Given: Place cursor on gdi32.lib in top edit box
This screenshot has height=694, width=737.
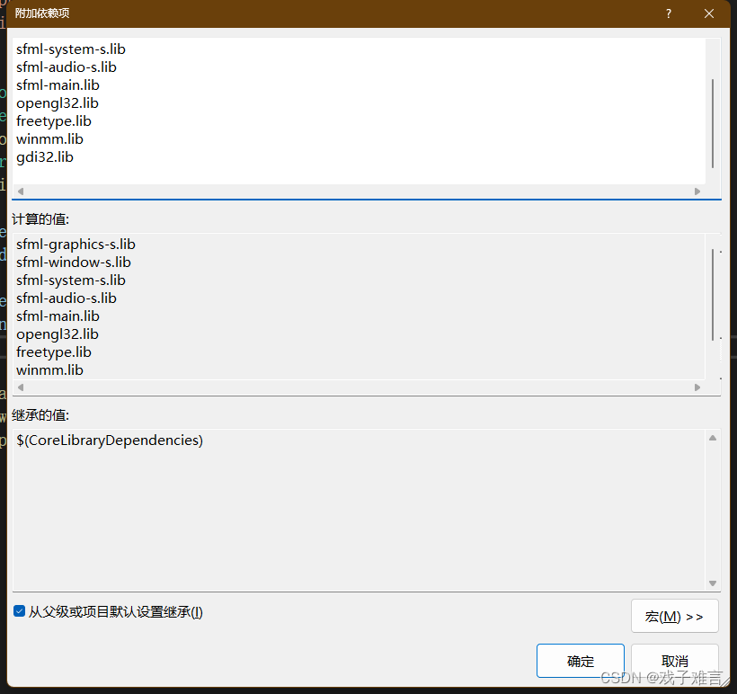Looking at the screenshot, I should [45, 157].
